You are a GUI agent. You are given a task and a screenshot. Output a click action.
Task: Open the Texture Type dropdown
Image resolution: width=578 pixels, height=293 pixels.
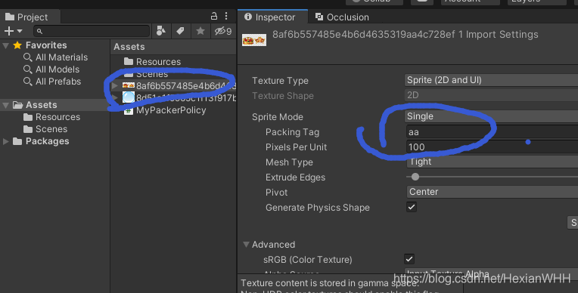point(491,80)
